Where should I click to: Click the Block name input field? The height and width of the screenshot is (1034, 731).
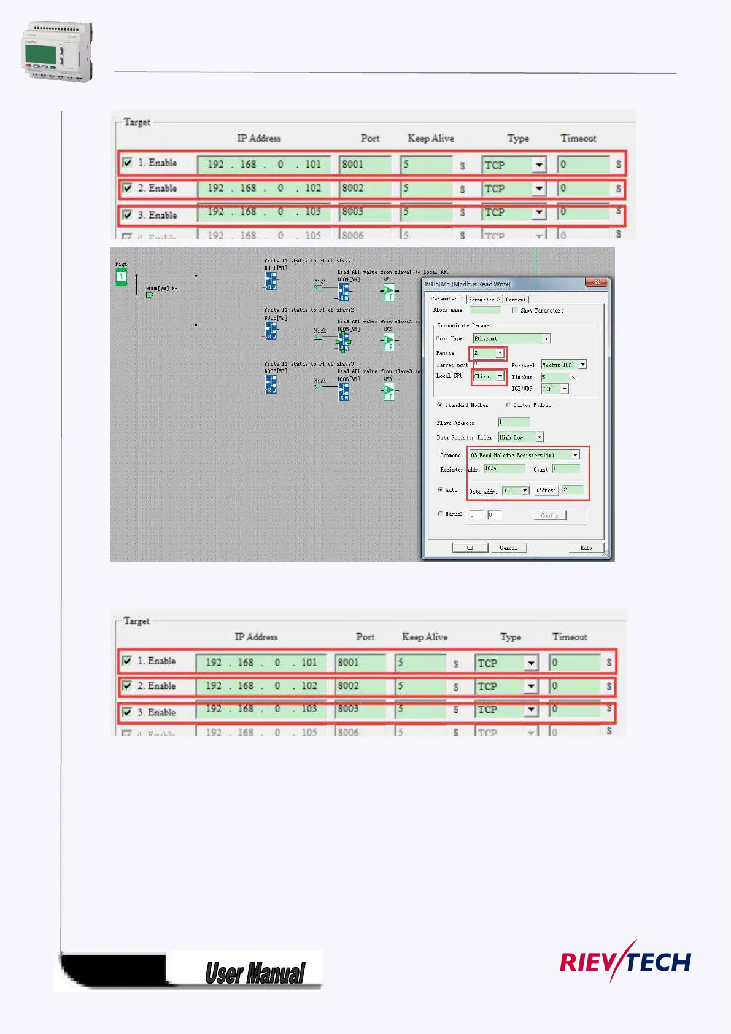[x=485, y=310]
